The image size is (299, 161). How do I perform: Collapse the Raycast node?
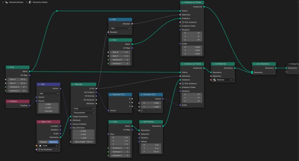[x=73, y=84]
